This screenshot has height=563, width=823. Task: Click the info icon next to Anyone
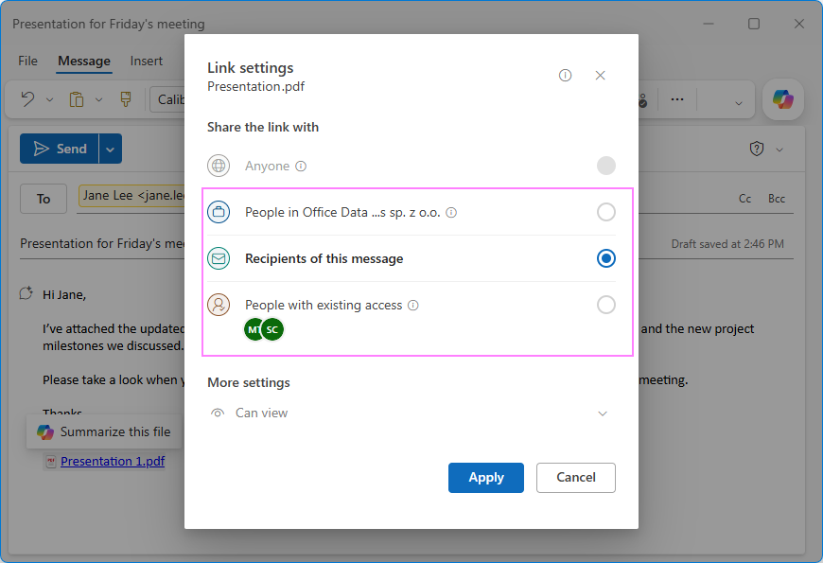coord(301,166)
